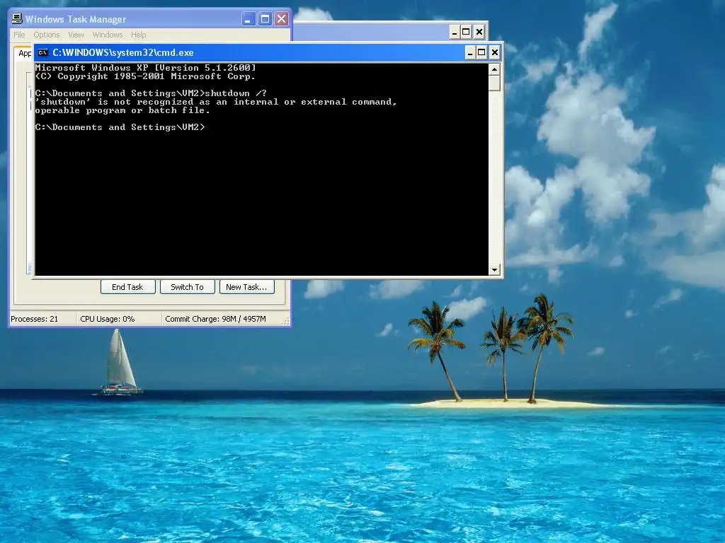The image size is (725, 543).
Task: Click the Switch To button
Action: (x=187, y=287)
